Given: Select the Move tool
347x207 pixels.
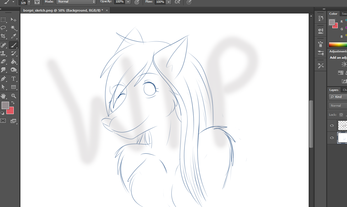Looking at the screenshot, I should point(14,20).
